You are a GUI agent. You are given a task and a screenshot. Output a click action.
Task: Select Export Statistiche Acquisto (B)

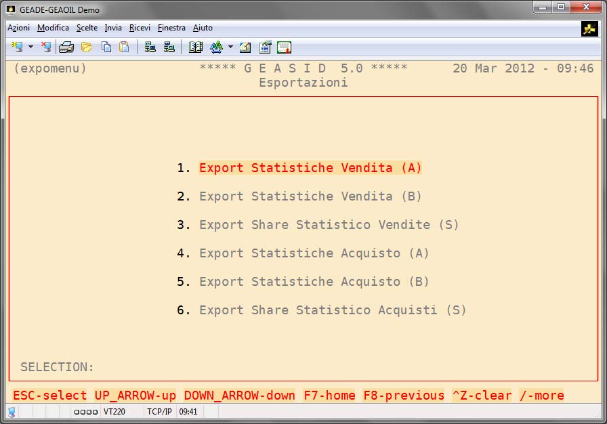pos(314,282)
